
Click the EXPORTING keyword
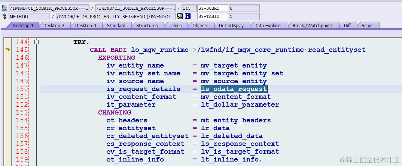(x=117, y=58)
